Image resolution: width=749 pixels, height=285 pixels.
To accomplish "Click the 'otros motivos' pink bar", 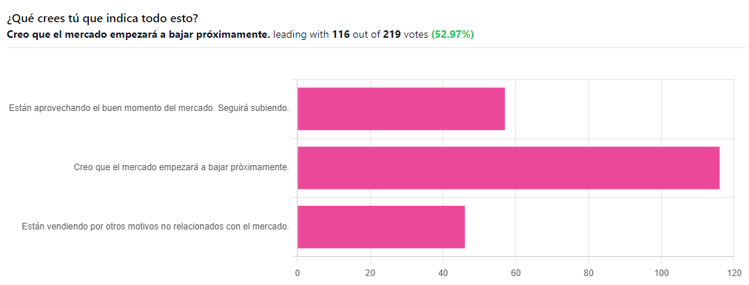I will 380,227.
